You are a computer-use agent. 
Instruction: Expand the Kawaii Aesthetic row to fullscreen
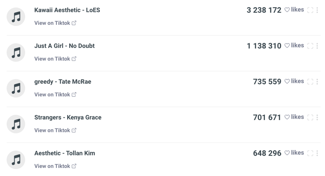click(310, 10)
